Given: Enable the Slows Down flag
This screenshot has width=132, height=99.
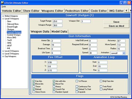Looking at the screenshot, I should 34,92.
